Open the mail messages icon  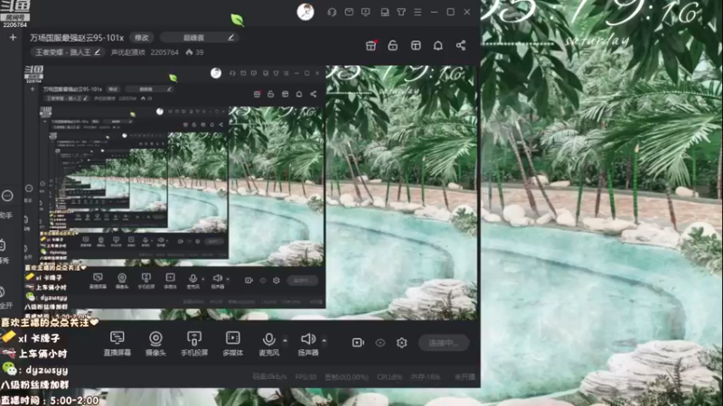[x=349, y=12]
